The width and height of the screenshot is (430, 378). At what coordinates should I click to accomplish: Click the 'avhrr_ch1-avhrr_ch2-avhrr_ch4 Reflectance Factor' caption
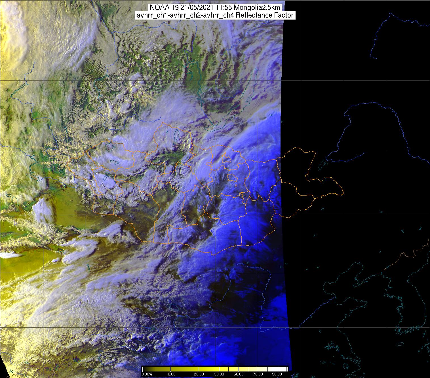(x=215, y=15)
